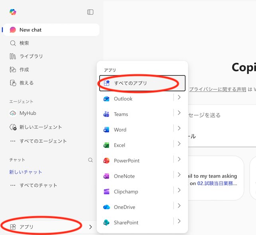Click the New chat bubble icon

(x=13, y=30)
